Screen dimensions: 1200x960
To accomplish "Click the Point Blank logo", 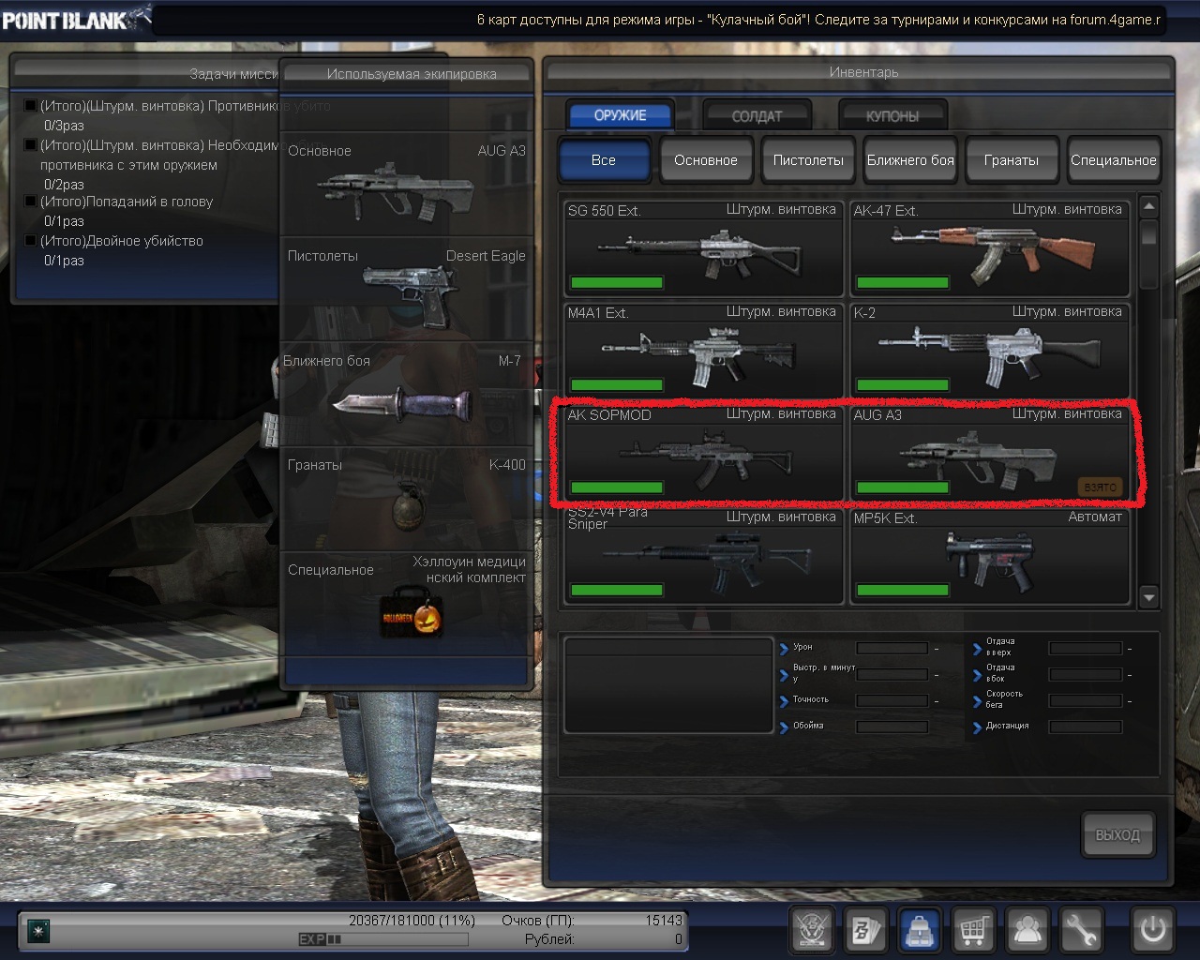I will click(75, 18).
